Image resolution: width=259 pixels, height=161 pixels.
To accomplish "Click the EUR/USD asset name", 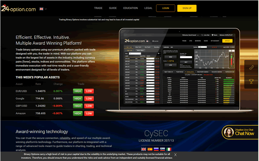I will 21,91.
